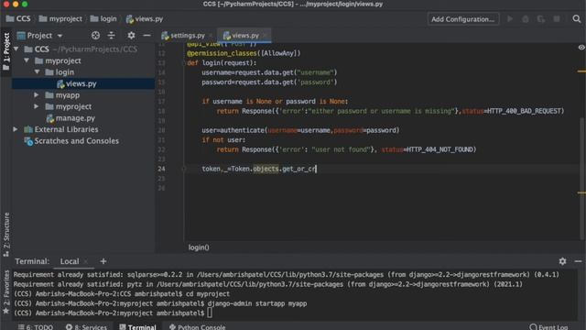Collapse the login folder
This screenshot has width=586, height=330.
point(37,71)
